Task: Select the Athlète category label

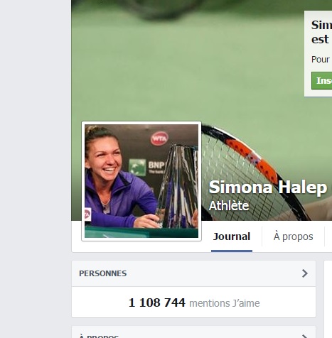Action: 229,206
